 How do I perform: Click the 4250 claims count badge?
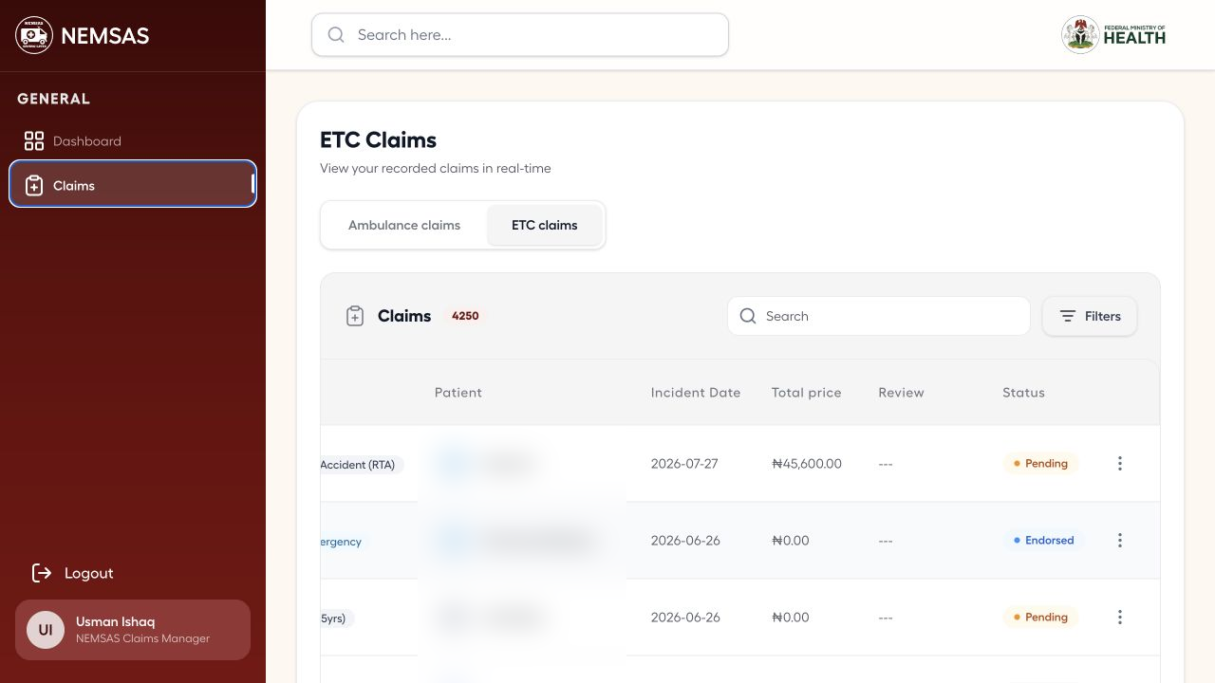pyautogui.click(x=465, y=316)
